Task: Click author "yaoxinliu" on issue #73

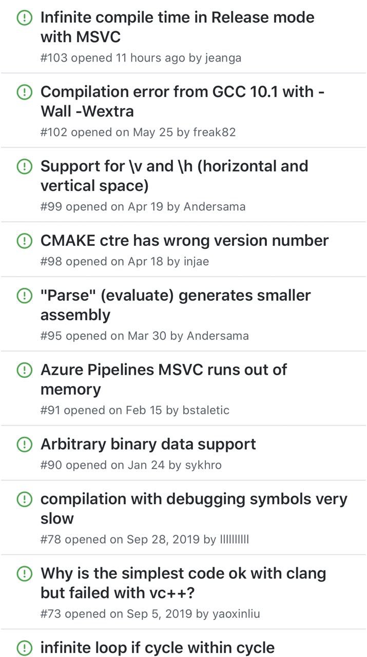Action: [236, 613]
